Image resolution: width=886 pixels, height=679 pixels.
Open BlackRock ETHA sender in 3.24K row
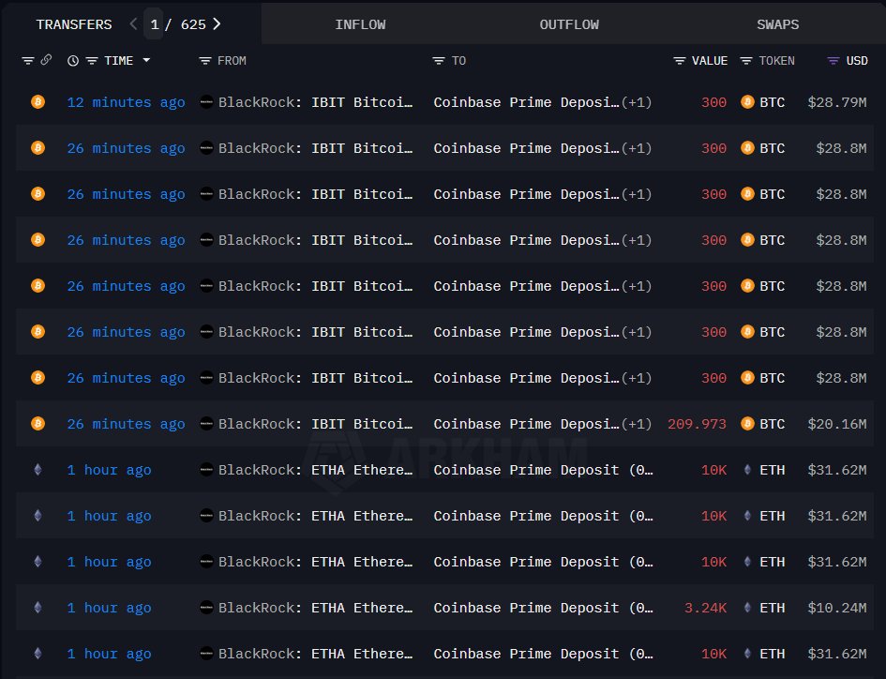coord(315,608)
